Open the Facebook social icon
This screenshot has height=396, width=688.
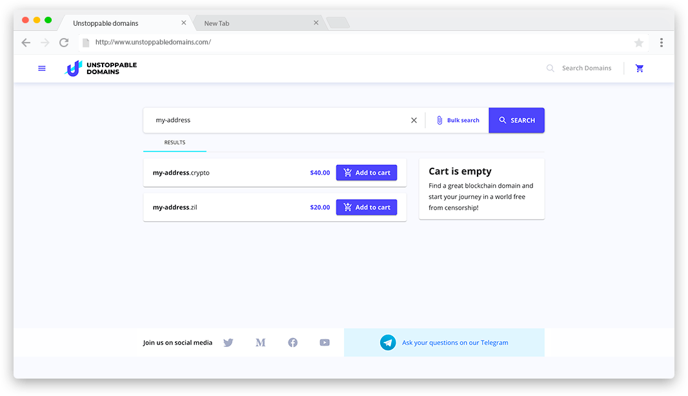click(292, 342)
